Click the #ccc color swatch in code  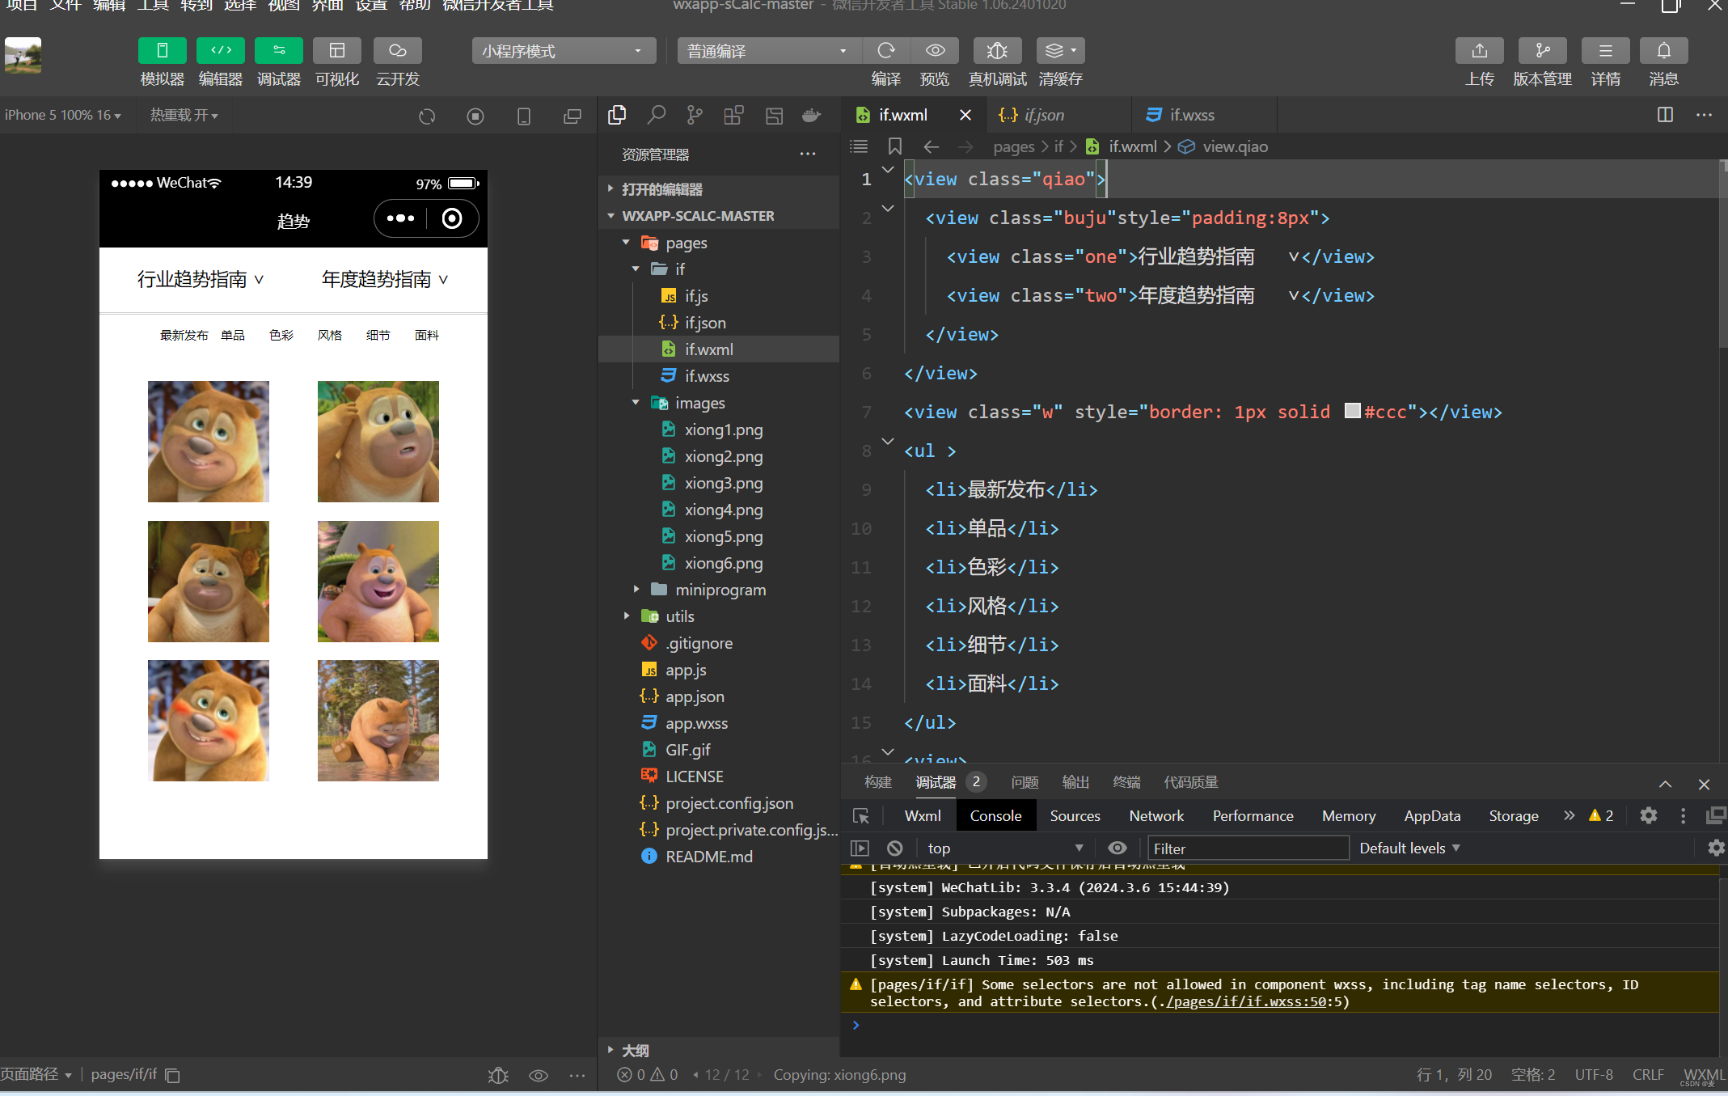(1352, 411)
